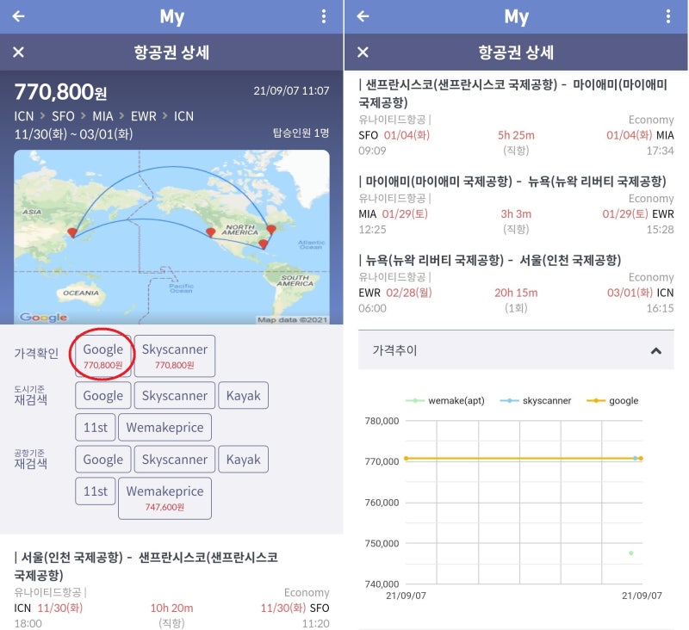
Task: Click Kayak in city-based re-search row
Action: click(x=243, y=396)
